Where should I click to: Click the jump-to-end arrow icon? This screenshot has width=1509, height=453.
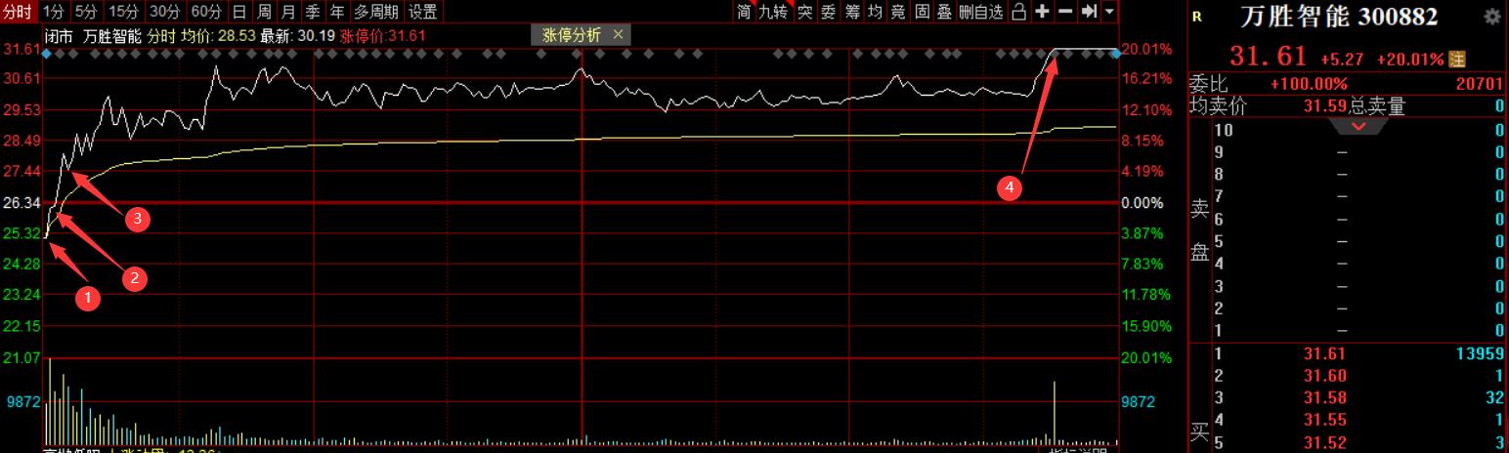point(1089,12)
